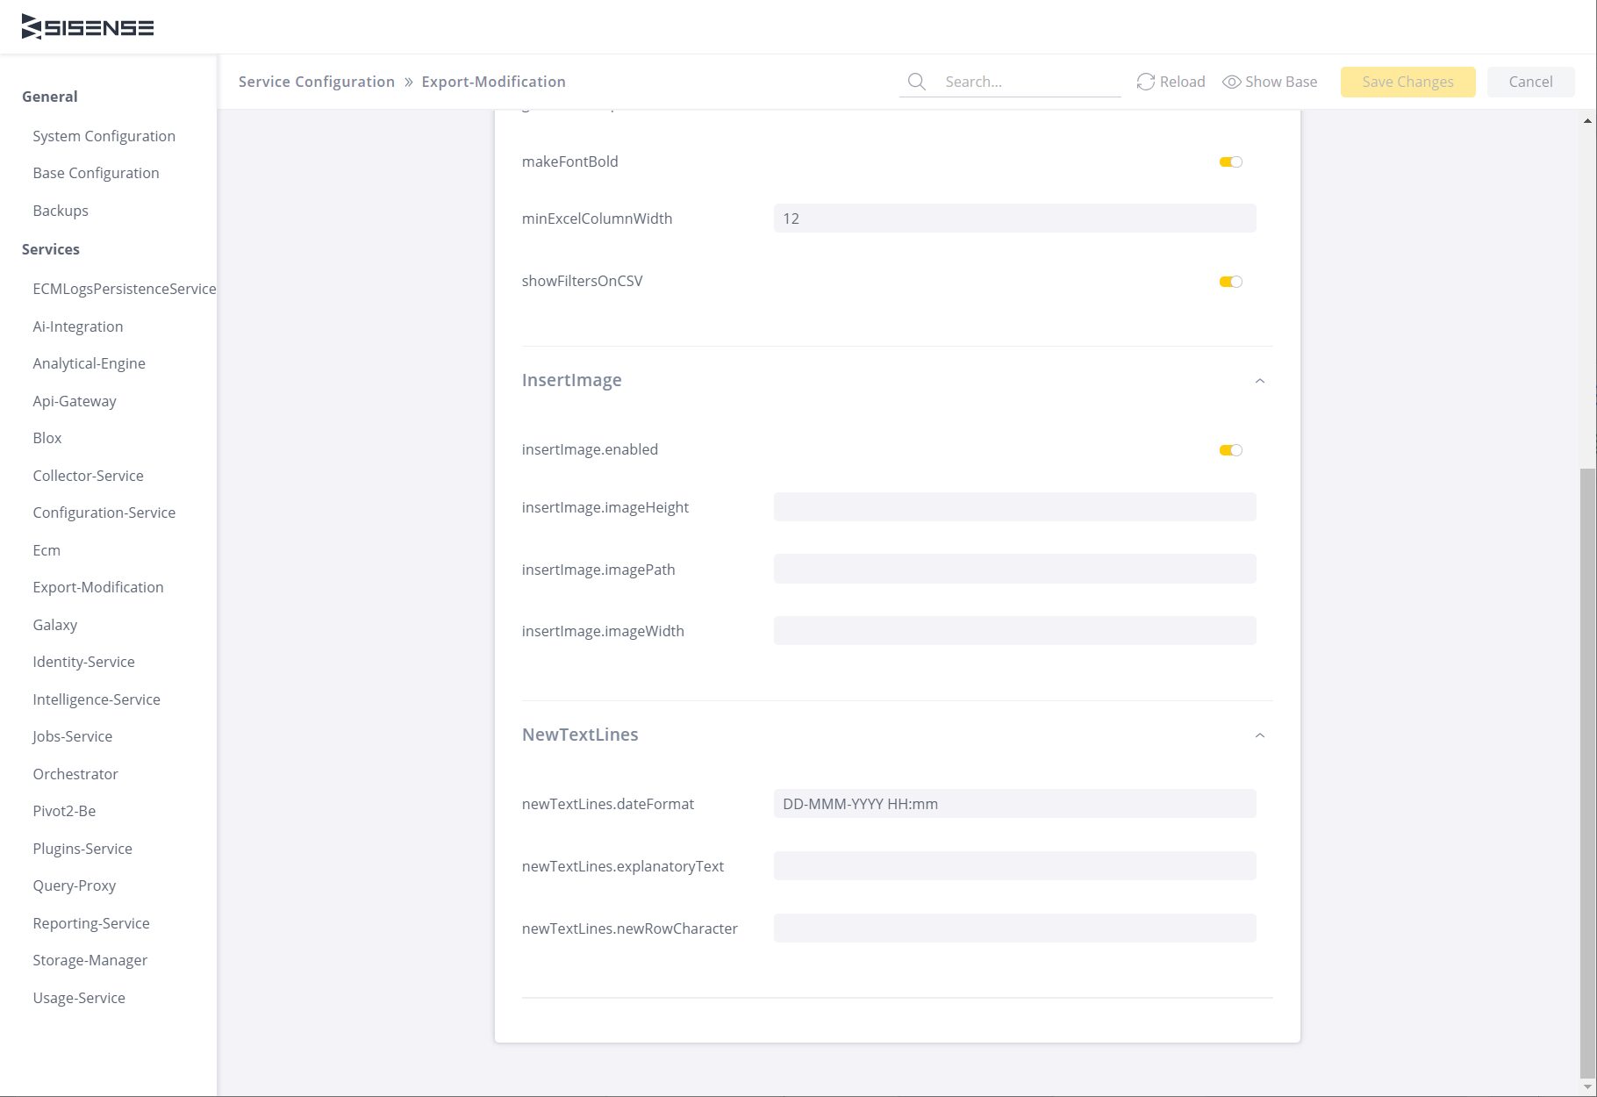
Task: Go to Service Configuration breadcrumb
Action: 316,82
